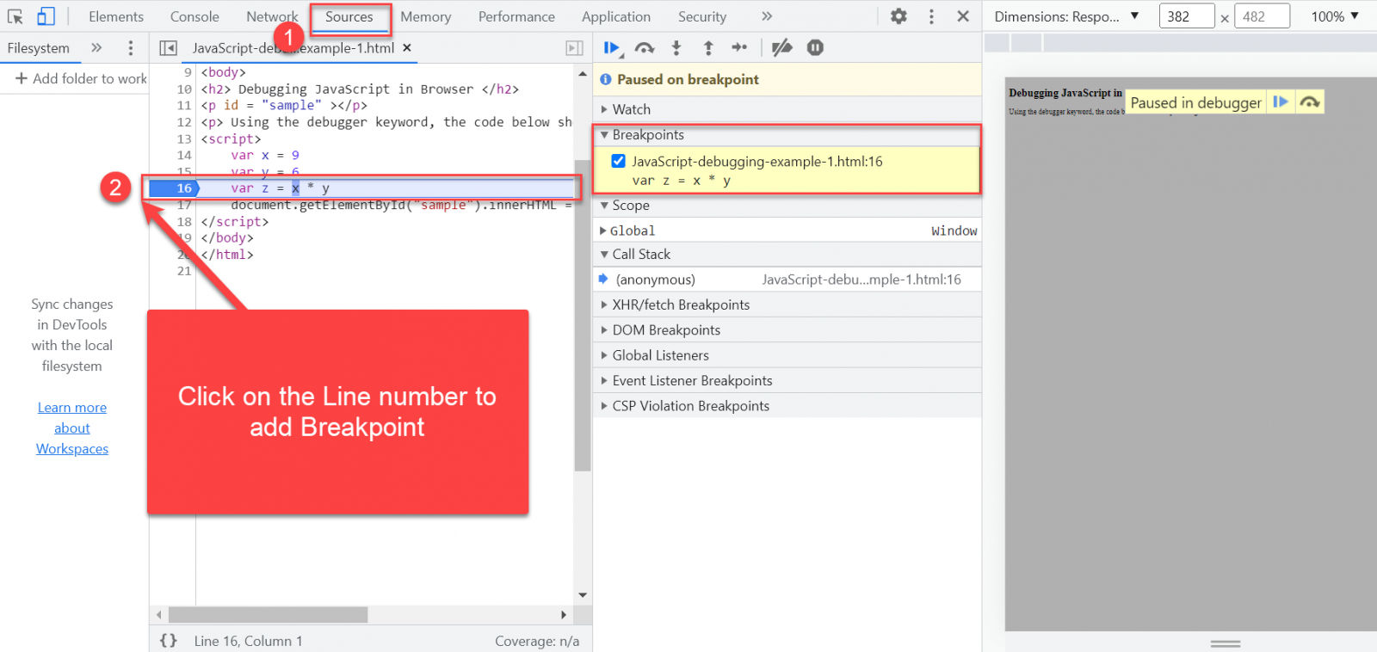Resume script execution in debugger toolbar

point(612,48)
